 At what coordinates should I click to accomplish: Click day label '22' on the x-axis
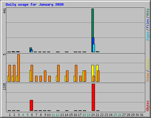click(102, 115)
